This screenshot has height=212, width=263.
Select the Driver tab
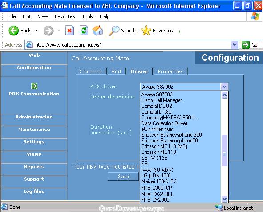tap(139, 71)
